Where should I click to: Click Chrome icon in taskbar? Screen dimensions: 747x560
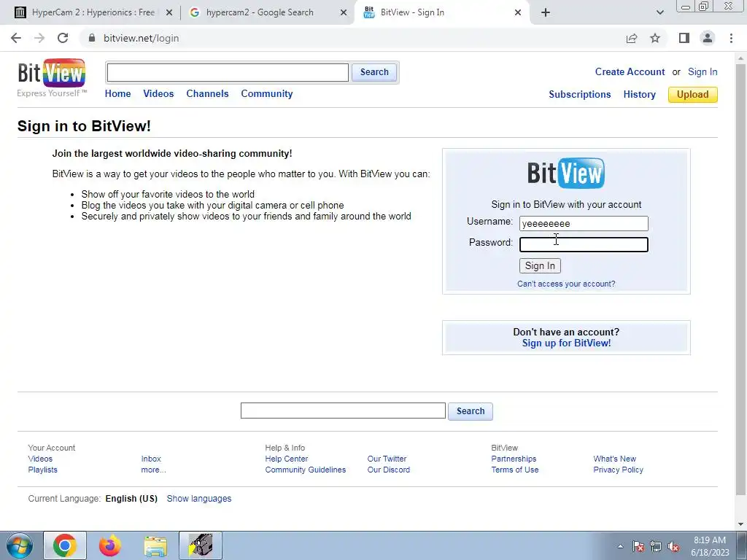[x=65, y=545]
